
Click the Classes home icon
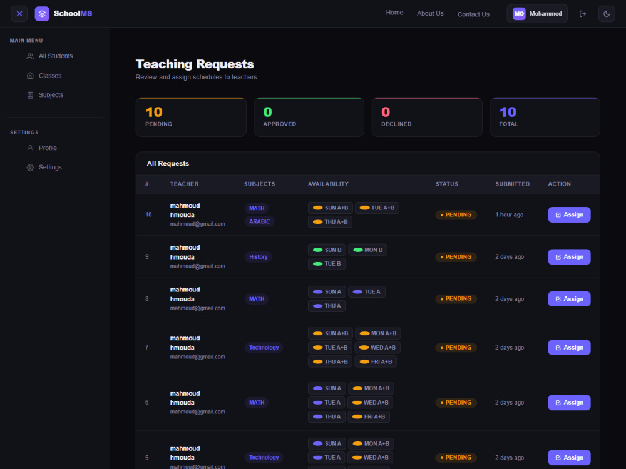pyautogui.click(x=30, y=76)
